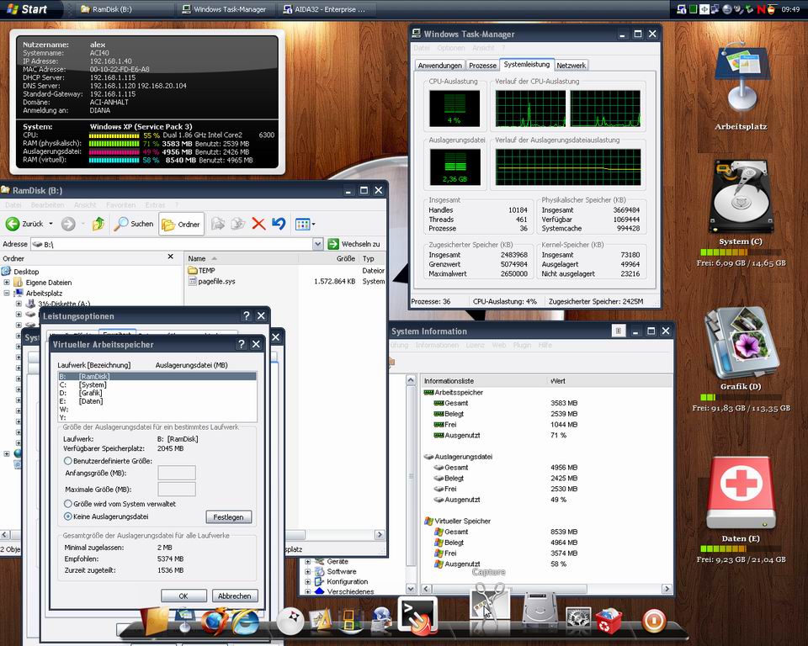This screenshot has width=808, height=646.
Task: Open the System (C) drive desktop icon
Action: pyautogui.click(x=741, y=204)
